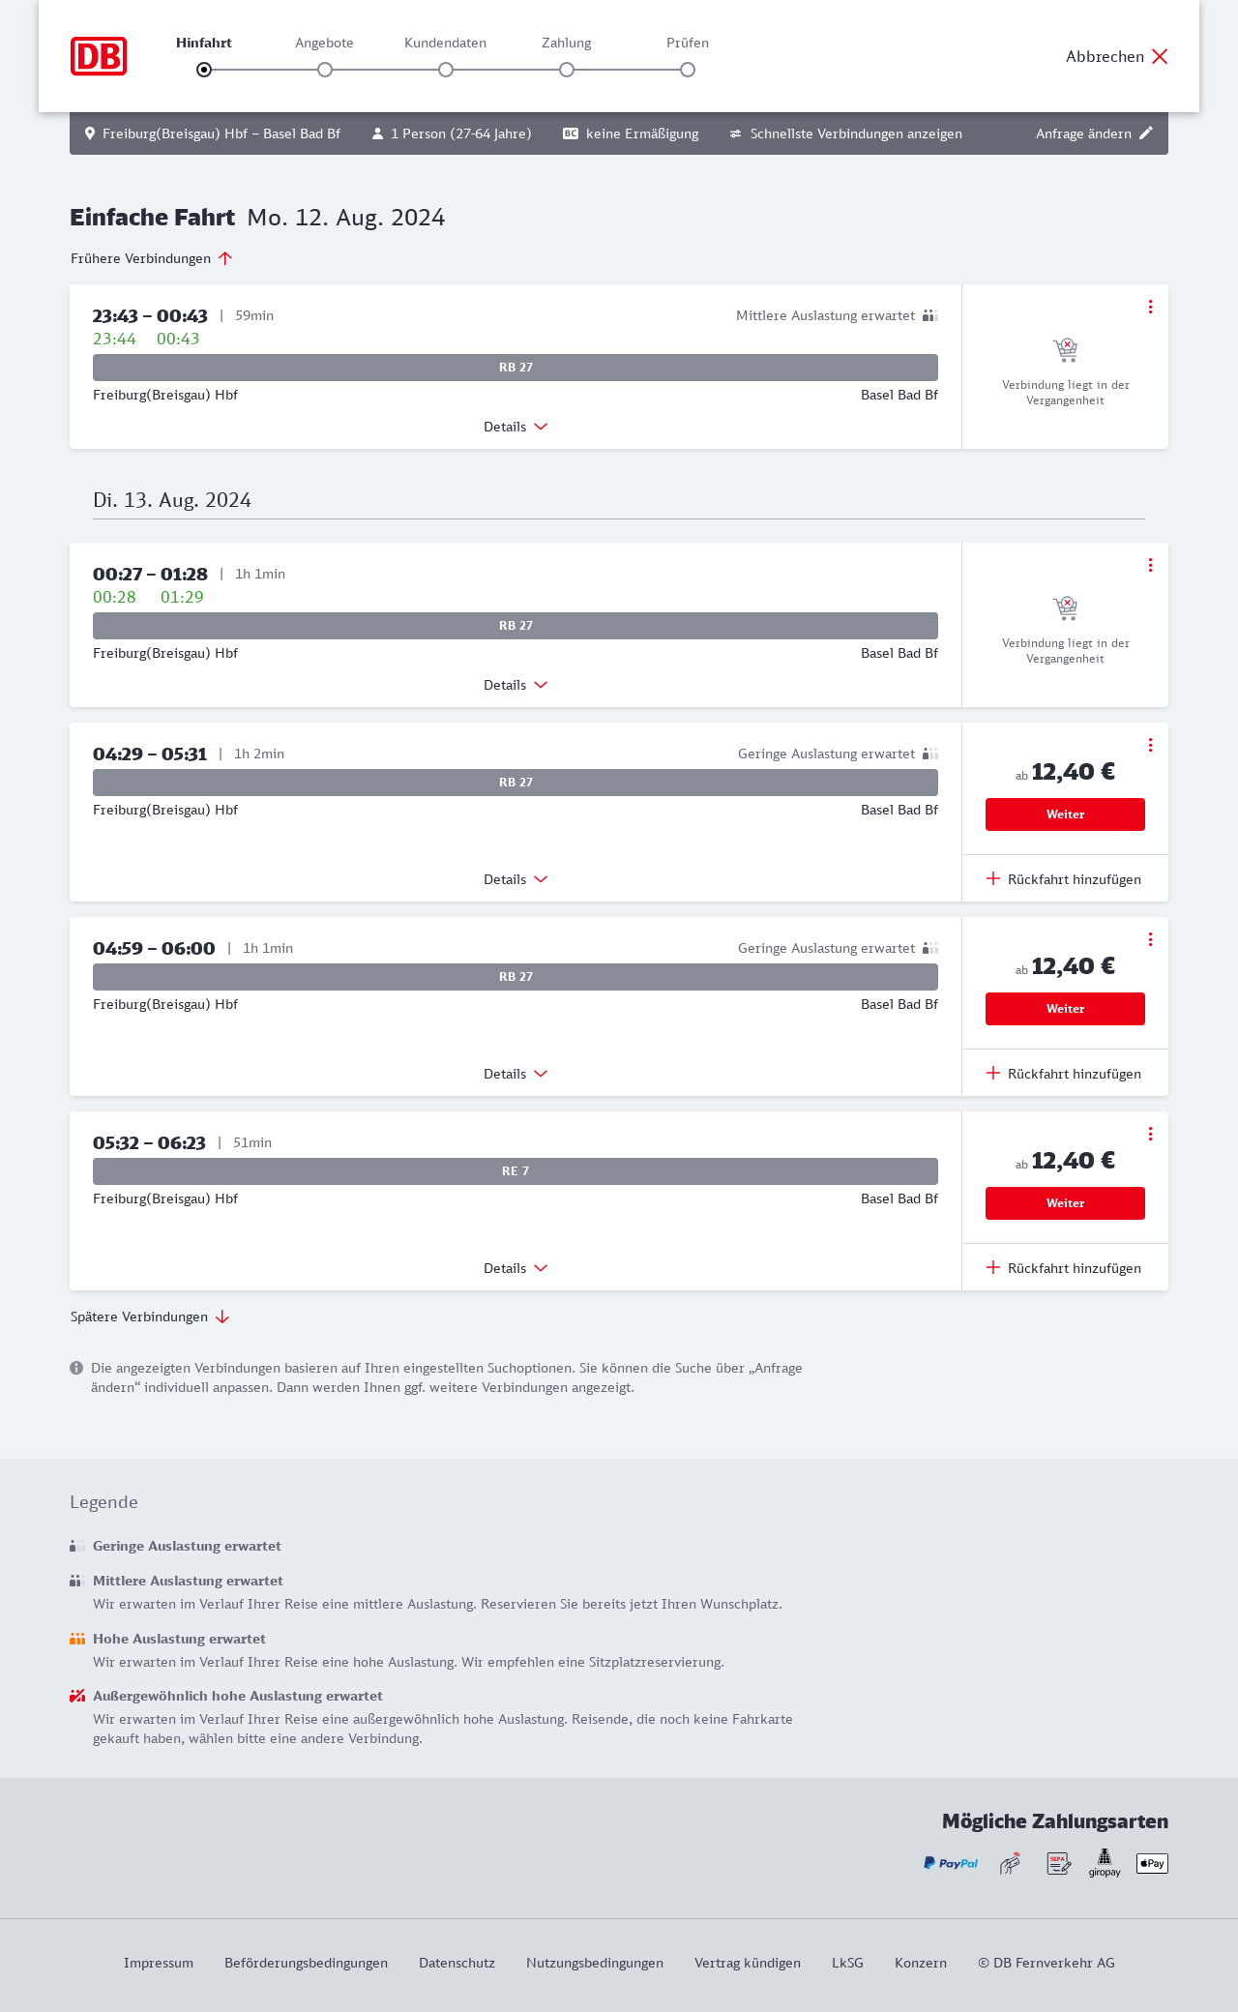The width and height of the screenshot is (1238, 2012).
Task: Click the Abbrechen close X icon
Action: [1160, 56]
